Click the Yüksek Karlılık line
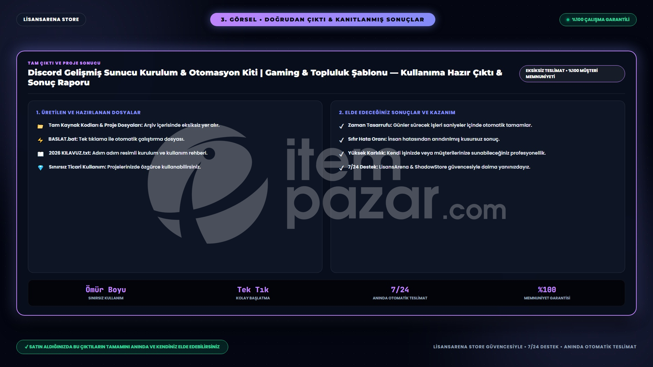Image resolution: width=653 pixels, height=367 pixels. (447, 153)
